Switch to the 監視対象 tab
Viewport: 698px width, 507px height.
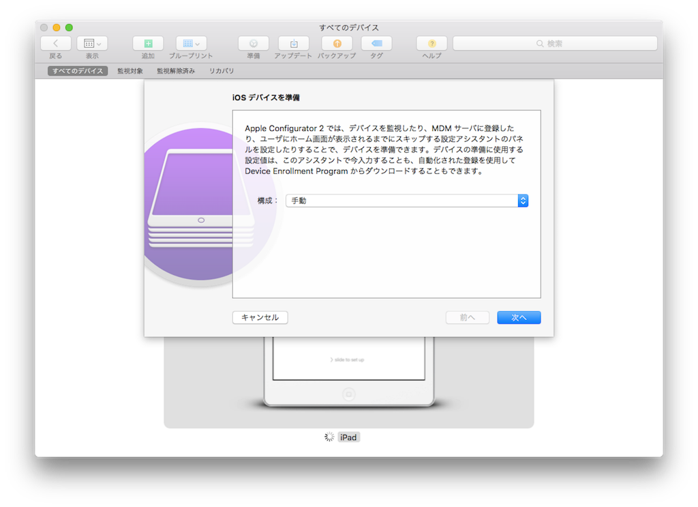point(129,70)
